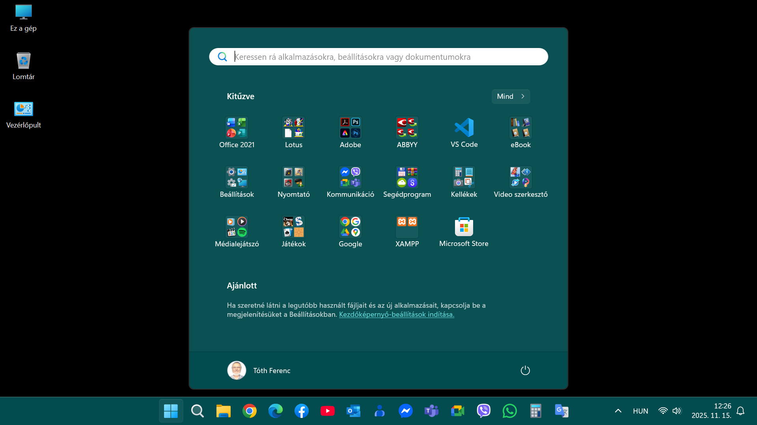Click the Start menu search field
This screenshot has width=757, height=425.
pos(378,57)
